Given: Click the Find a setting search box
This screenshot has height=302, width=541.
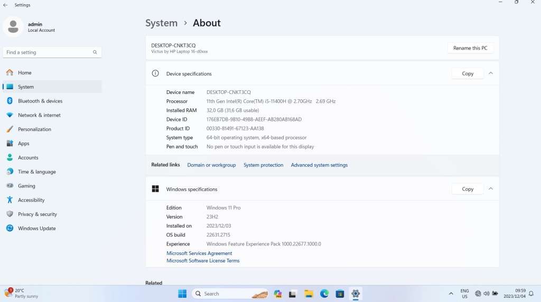Looking at the screenshot, I should (46, 52).
